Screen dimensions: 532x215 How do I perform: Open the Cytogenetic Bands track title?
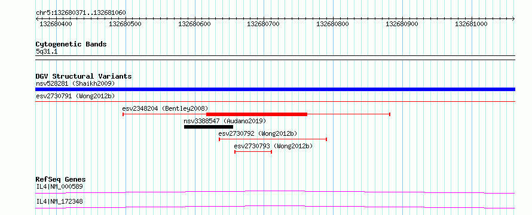[x=71, y=44]
